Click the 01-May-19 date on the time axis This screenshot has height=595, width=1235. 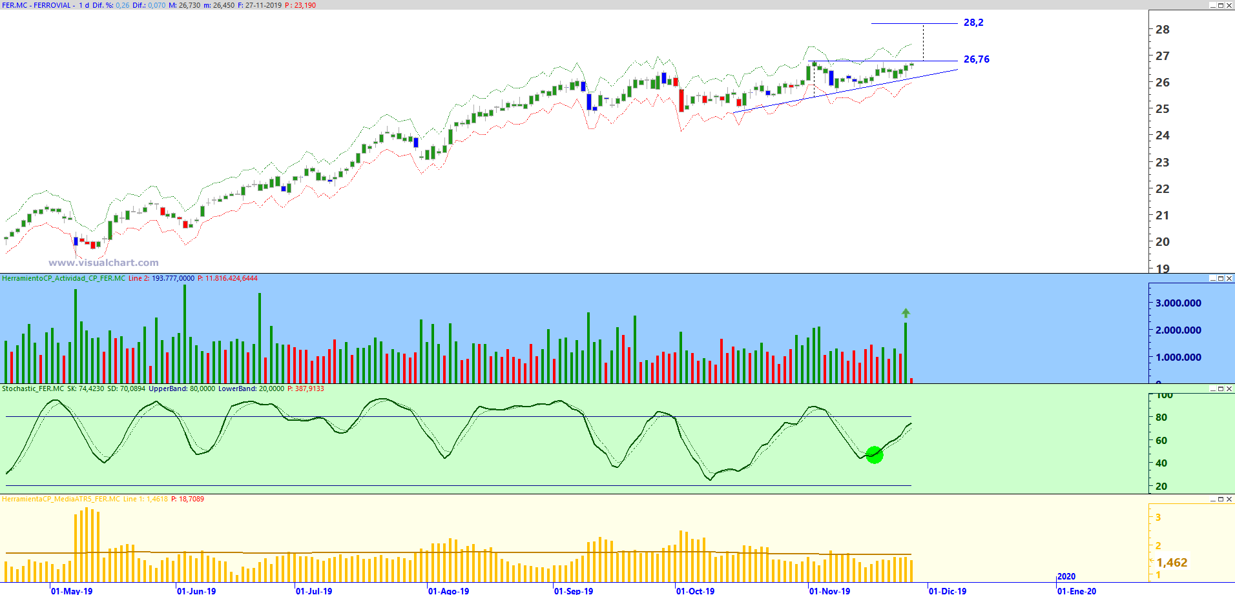[72, 590]
